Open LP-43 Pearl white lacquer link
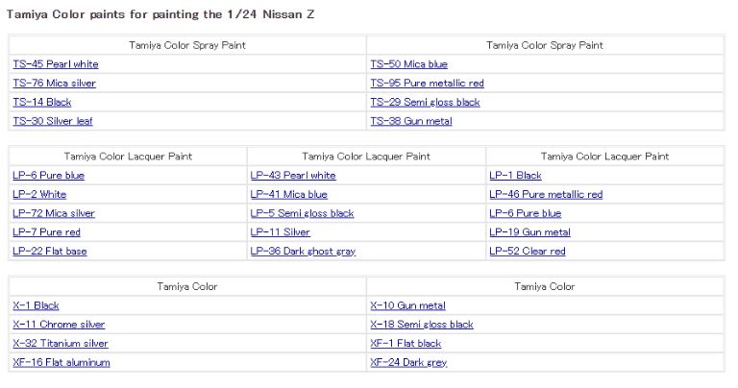The width and height of the screenshot is (738, 388). click(293, 176)
